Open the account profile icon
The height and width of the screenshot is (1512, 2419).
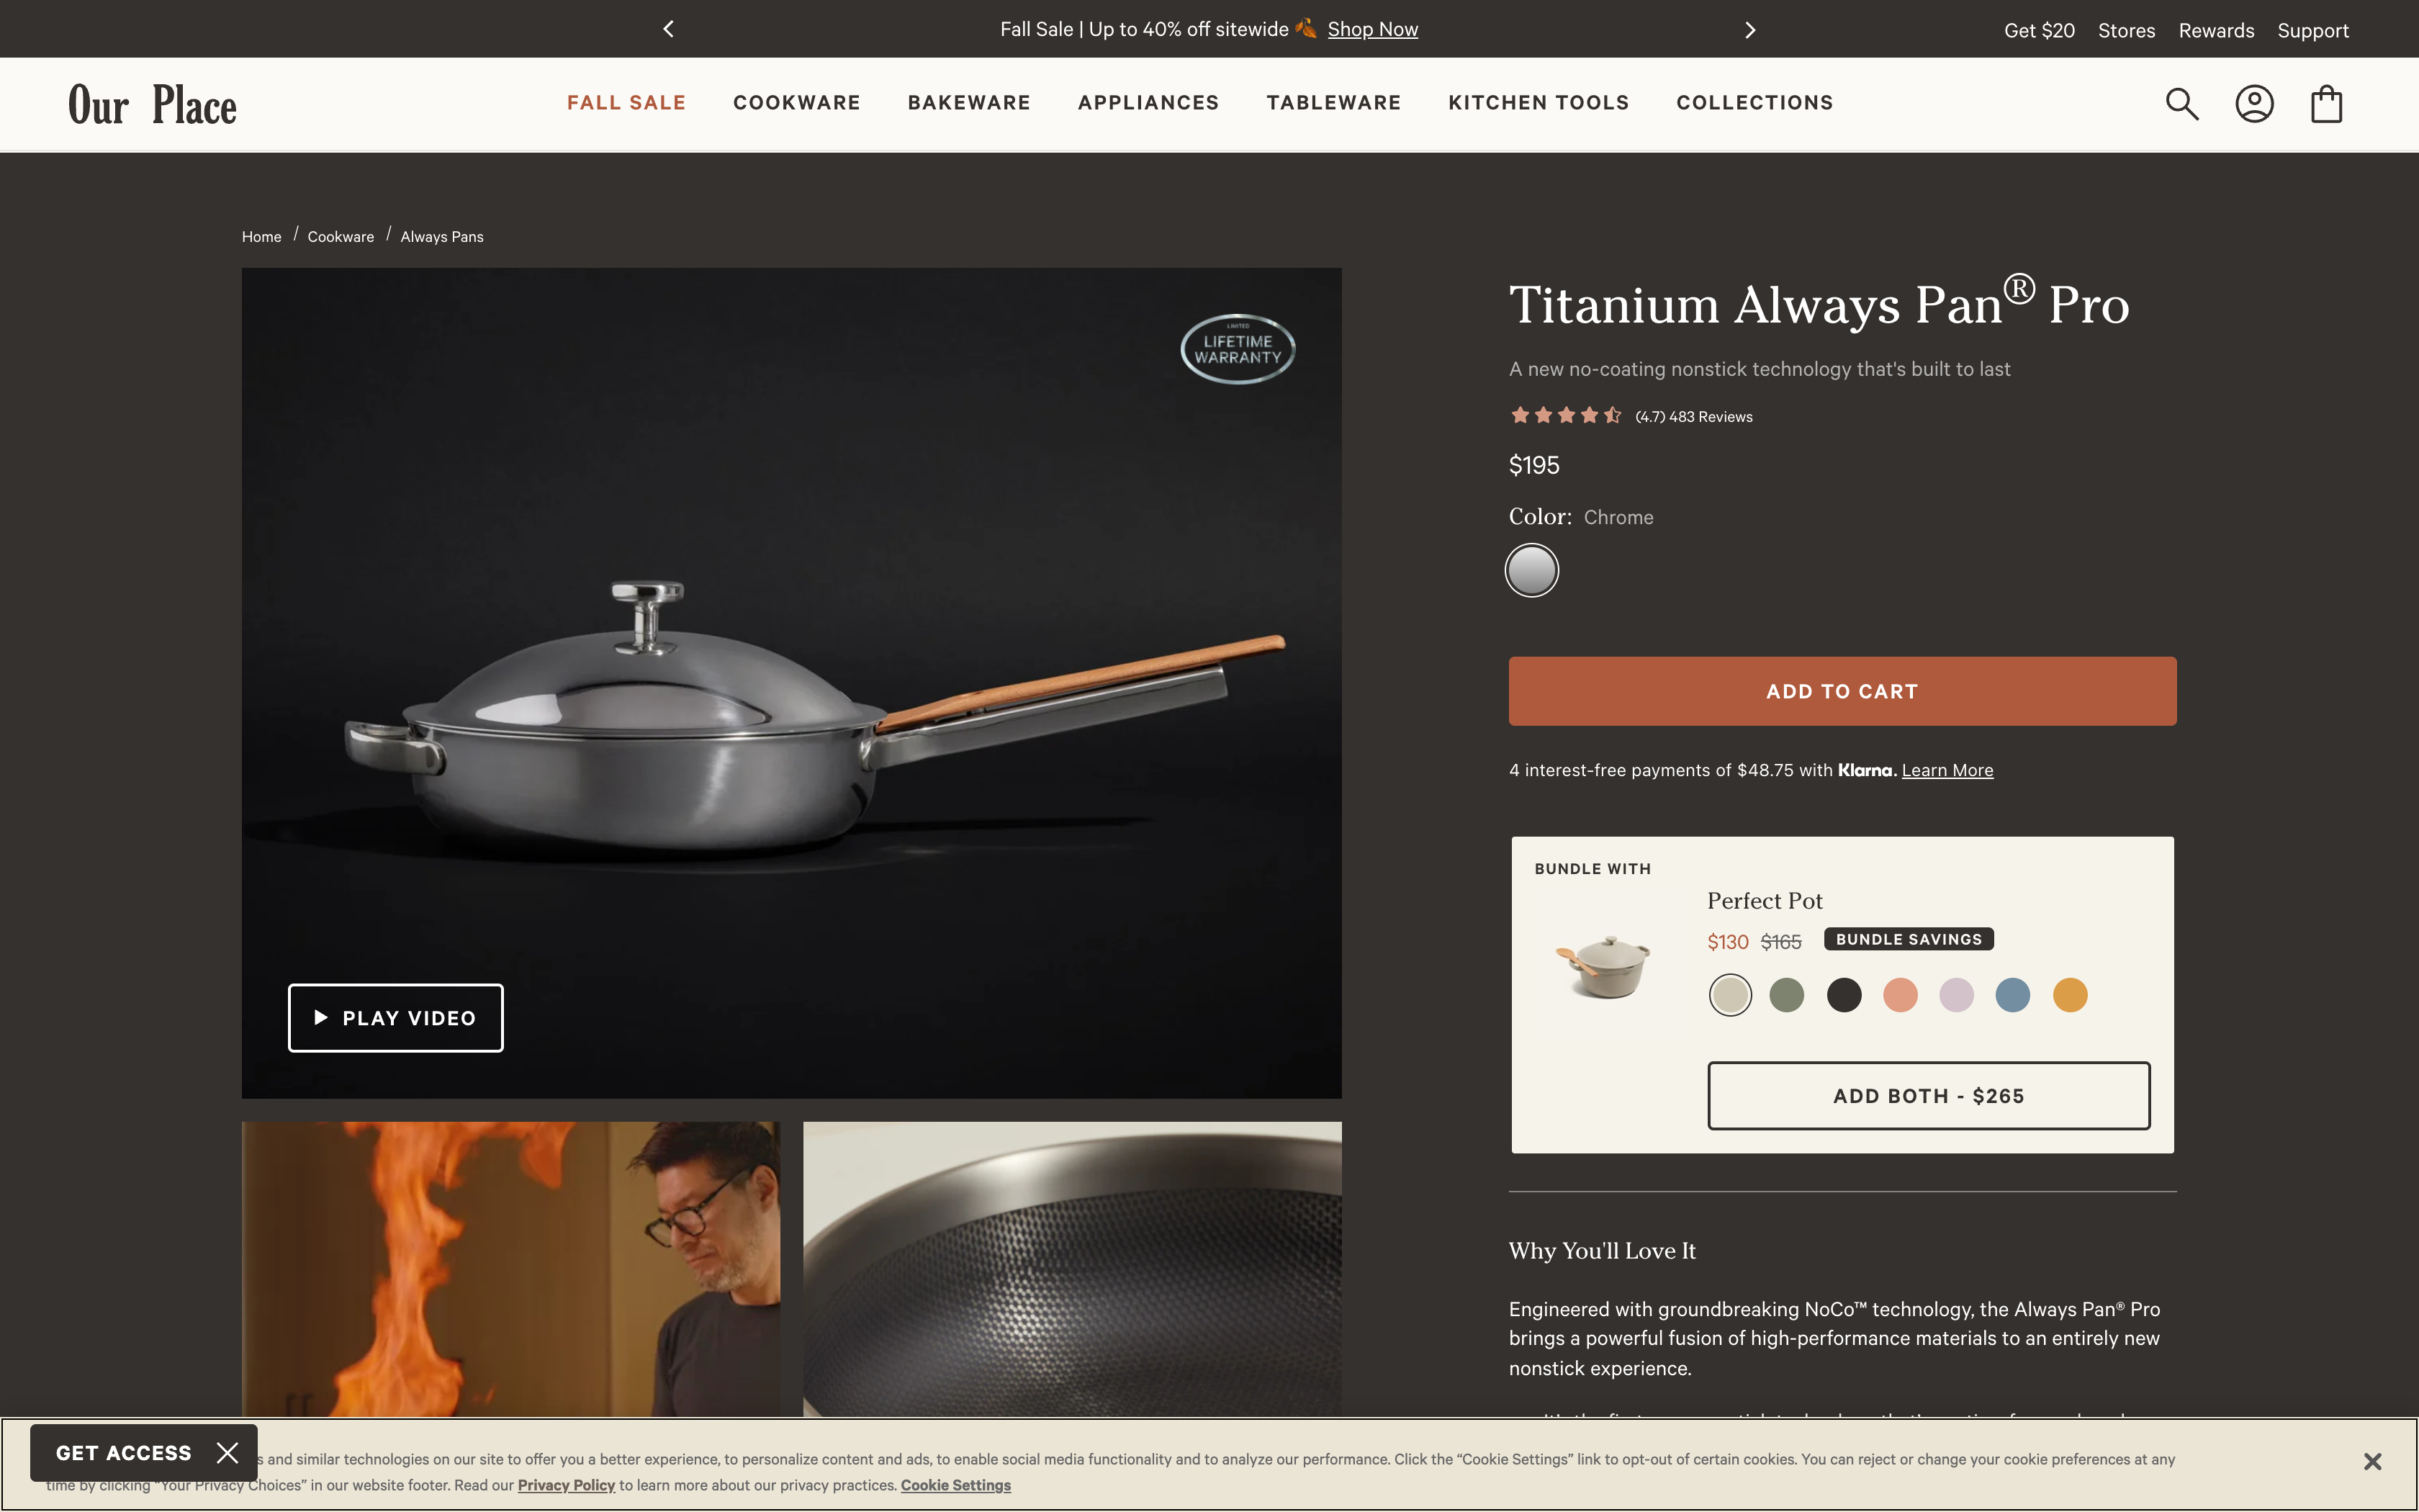[x=2254, y=104]
